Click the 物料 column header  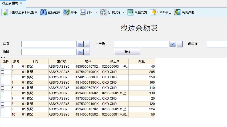88,61
